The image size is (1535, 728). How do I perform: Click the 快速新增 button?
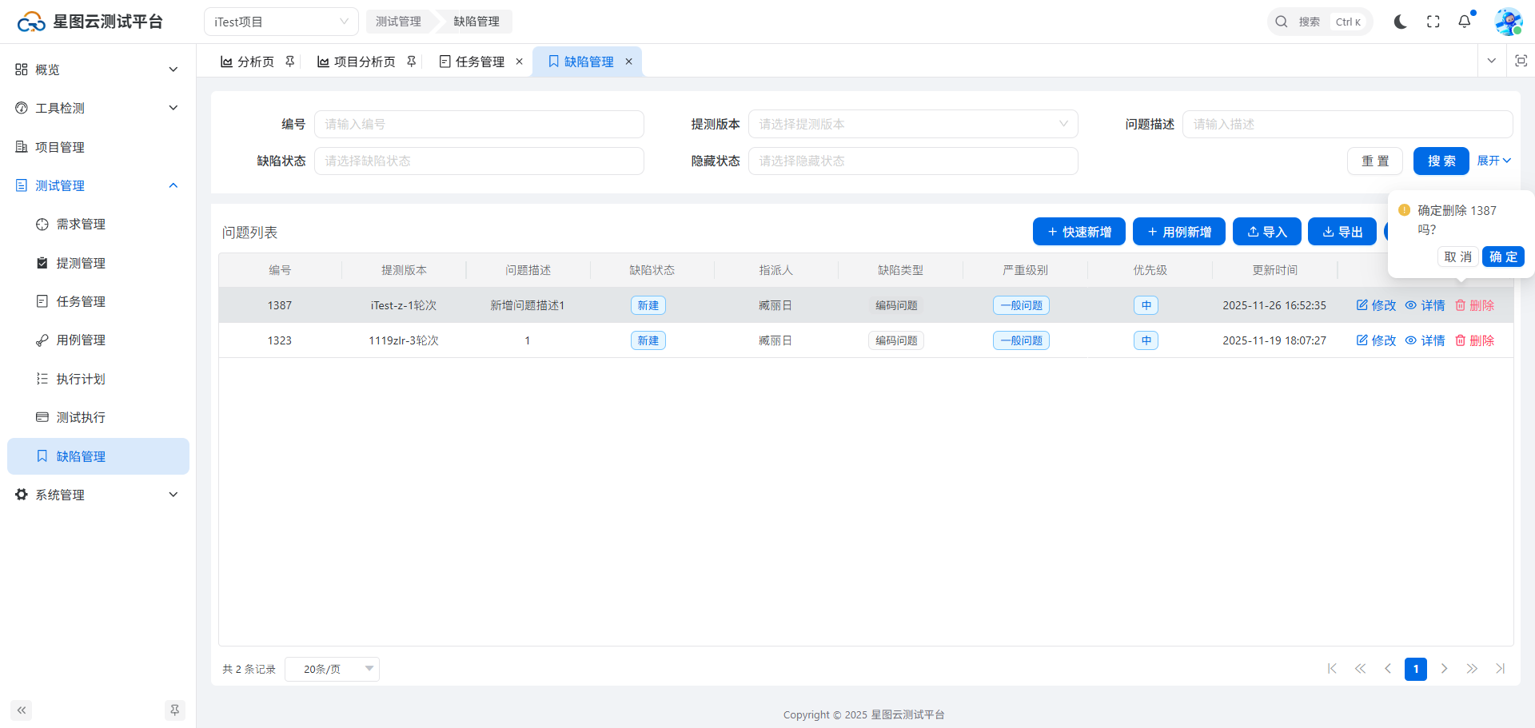point(1078,232)
